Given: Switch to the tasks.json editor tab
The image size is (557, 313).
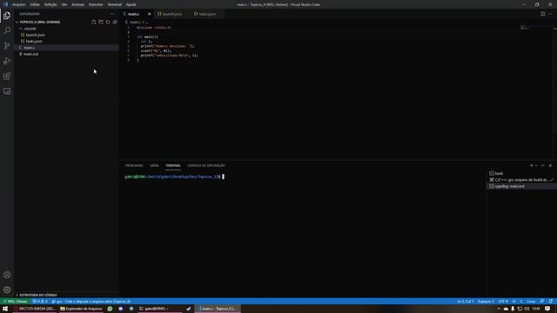Looking at the screenshot, I should 207,14.
